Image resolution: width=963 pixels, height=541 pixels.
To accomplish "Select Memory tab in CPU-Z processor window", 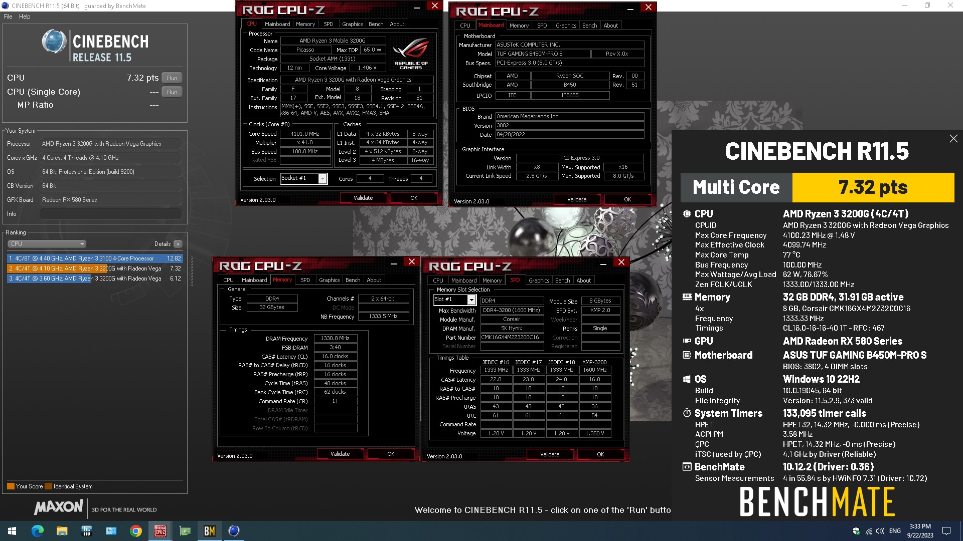I will click(305, 24).
